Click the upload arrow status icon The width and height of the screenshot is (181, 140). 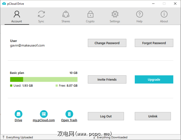coord(4,137)
